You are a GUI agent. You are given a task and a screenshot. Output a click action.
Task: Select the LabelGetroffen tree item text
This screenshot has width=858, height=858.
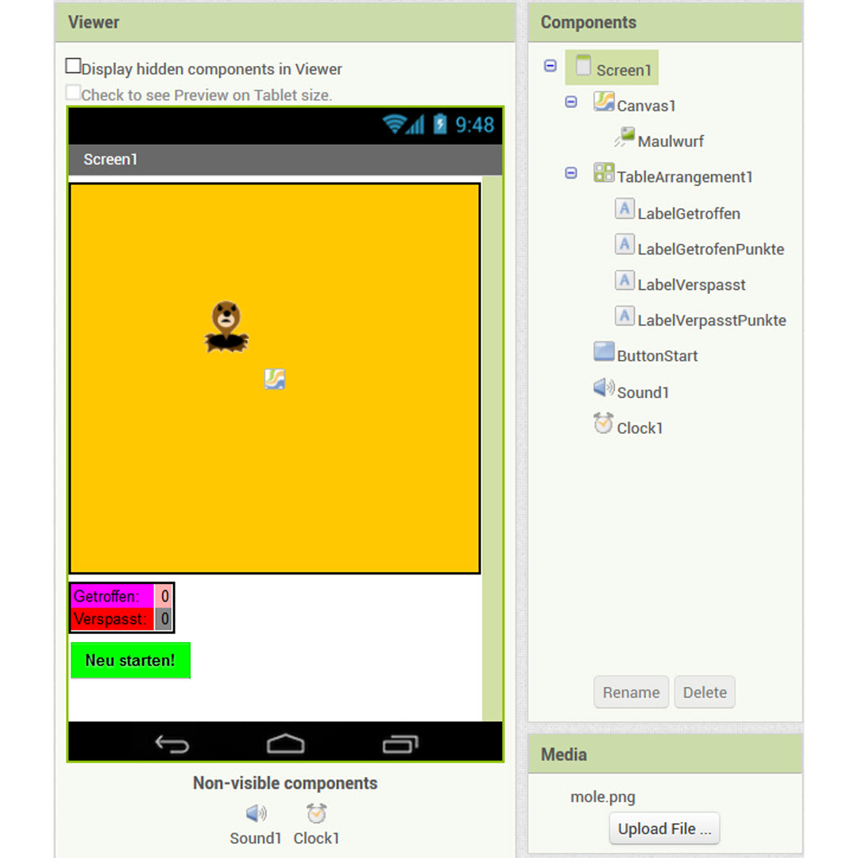click(689, 214)
